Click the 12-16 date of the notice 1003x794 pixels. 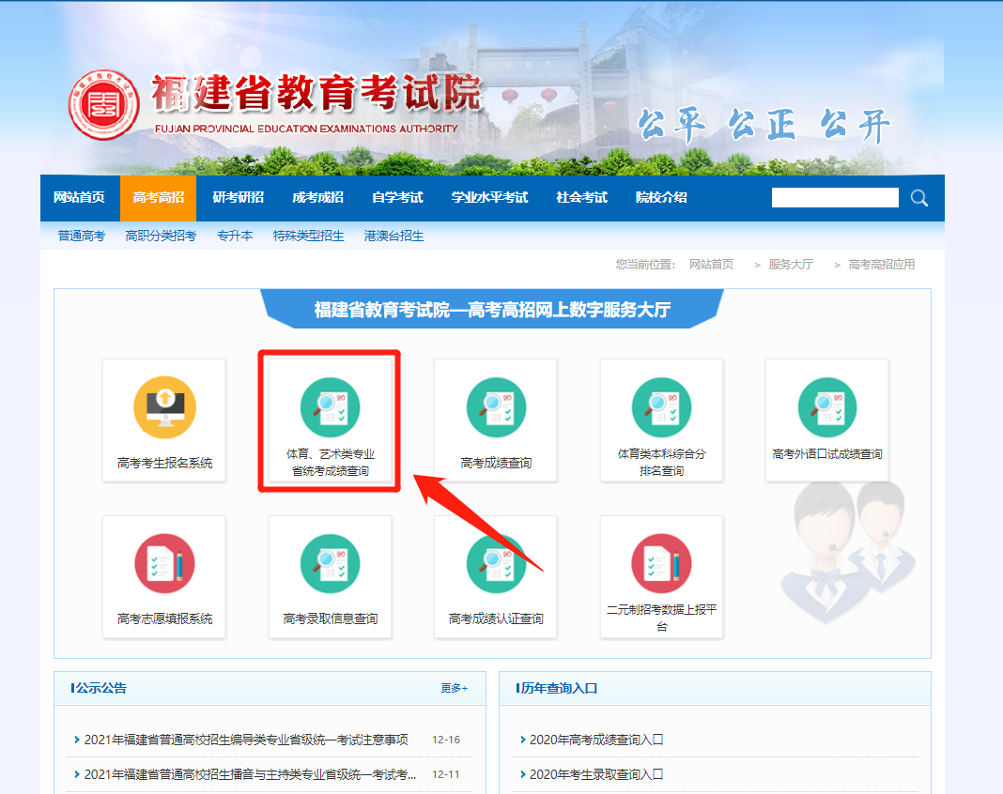click(446, 740)
